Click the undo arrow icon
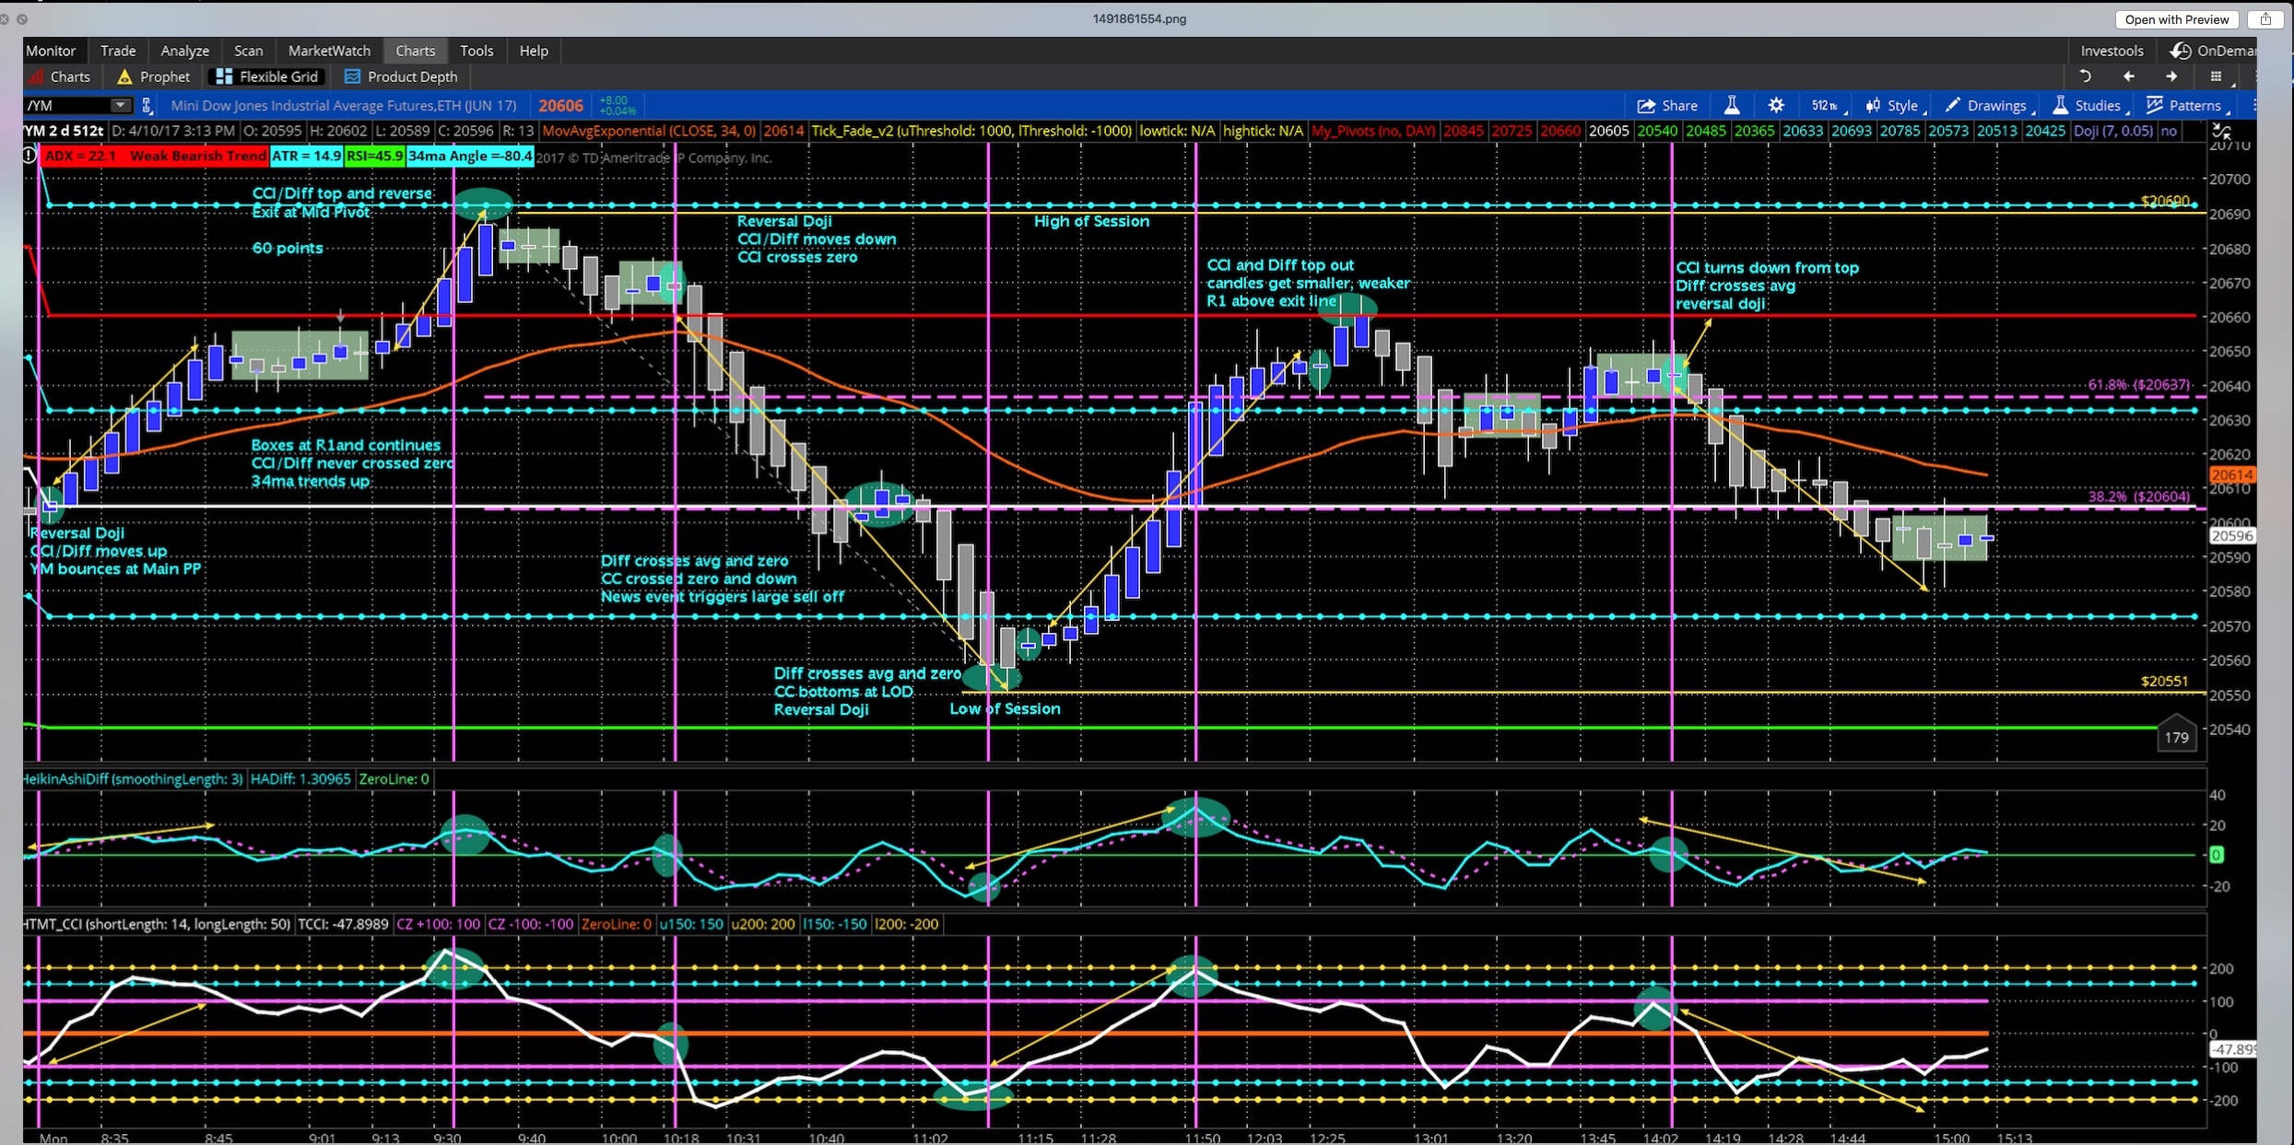 tap(2086, 76)
